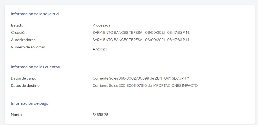Select the Creación timestamp ending 03:47:35 P. M.
This screenshot has height=125, width=258.
[x=141, y=32]
